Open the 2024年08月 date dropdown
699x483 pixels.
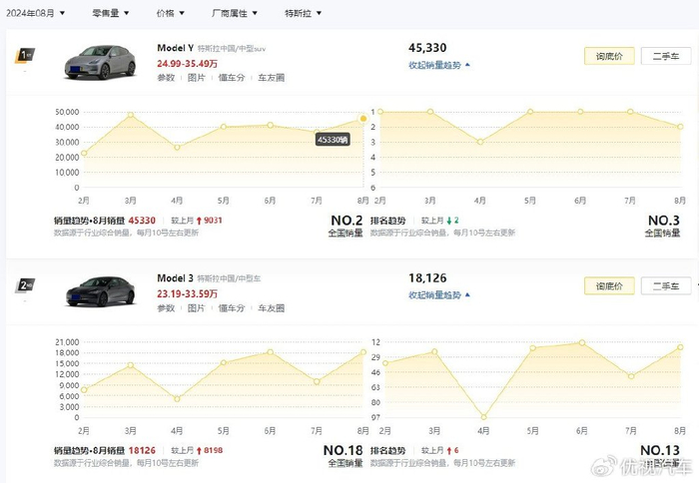(x=35, y=13)
